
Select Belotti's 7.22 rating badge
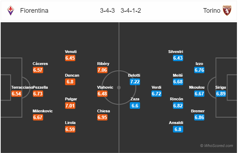135,82
